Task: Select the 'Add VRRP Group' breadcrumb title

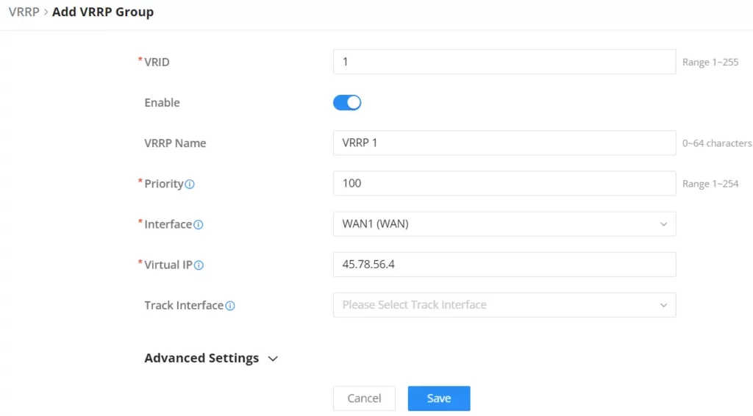Action: (x=103, y=12)
